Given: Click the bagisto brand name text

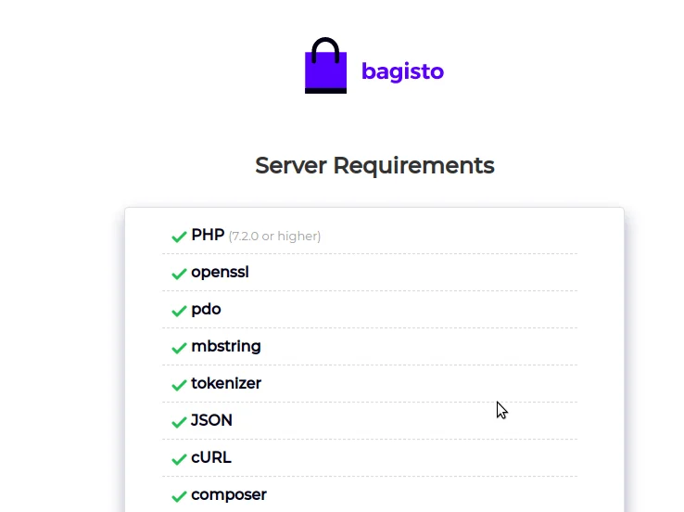Looking at the screenshot, I should click(402, 71).
